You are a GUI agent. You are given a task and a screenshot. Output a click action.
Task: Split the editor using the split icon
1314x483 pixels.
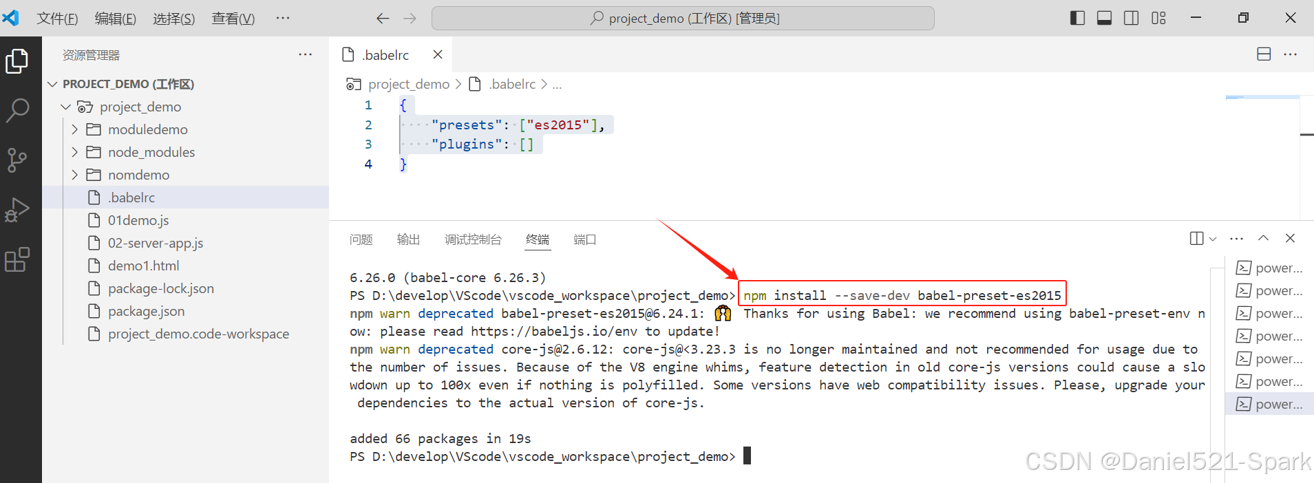[x=1264, y=54]
